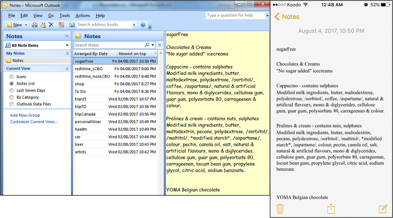Click the Search Notes magnifier icon

click(147, 45)
